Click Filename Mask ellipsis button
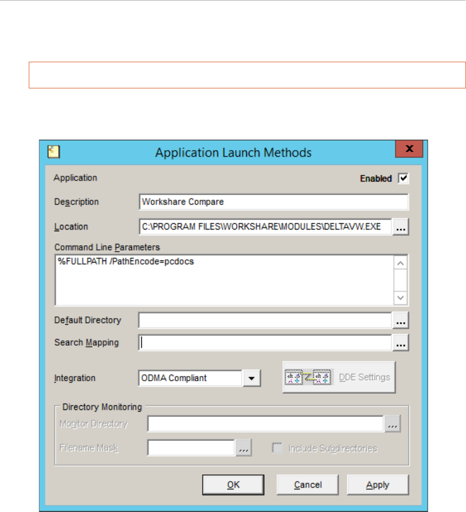Screen dimensions: 466x512 [244, 448]
